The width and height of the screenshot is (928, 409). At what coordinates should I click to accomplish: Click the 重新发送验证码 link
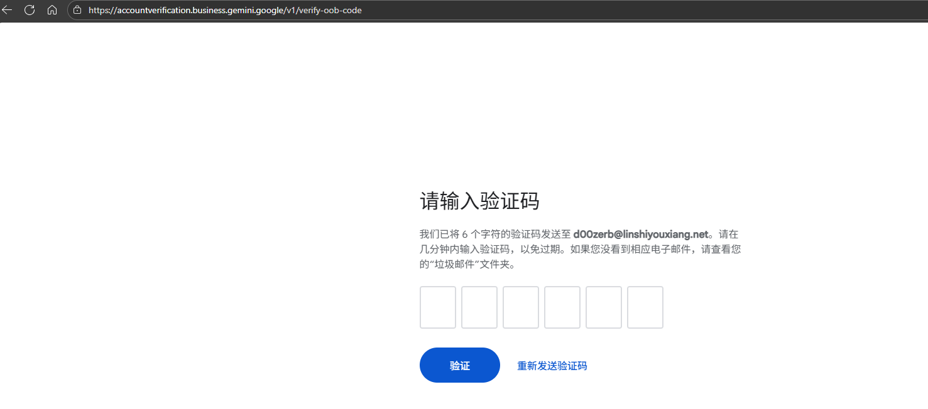[x=552, y=366]
